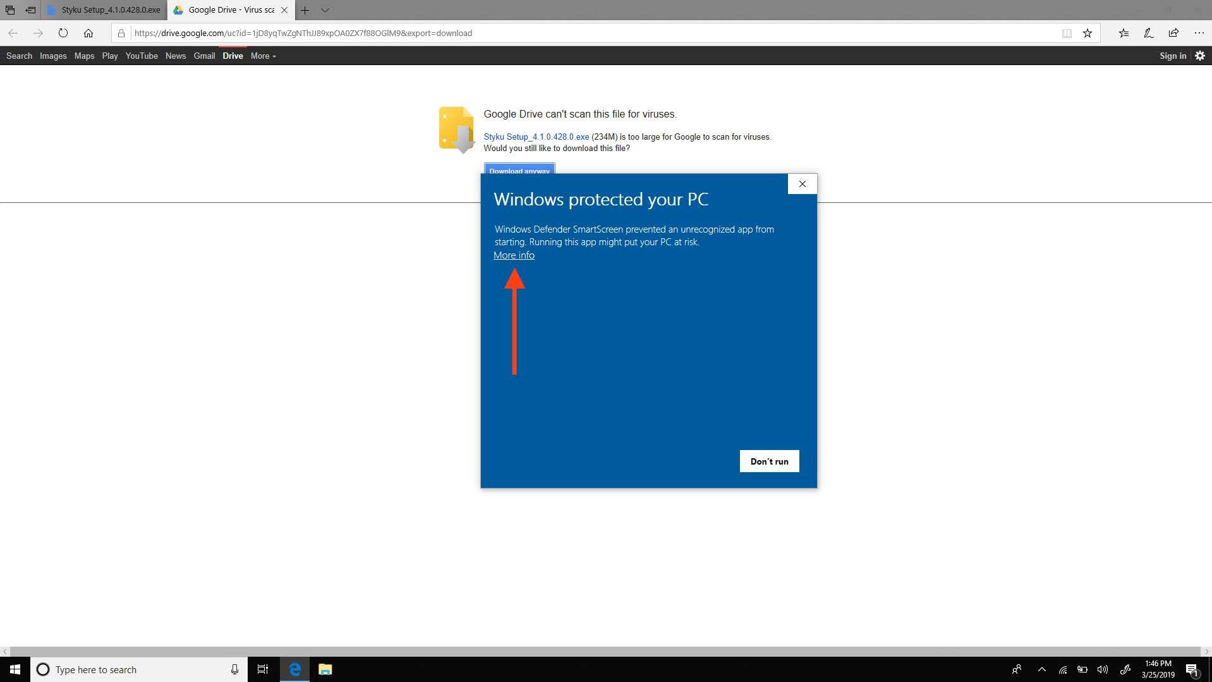Expand the tab preview chevron
Viewport: 1212px width, 682px height.
[325, 10]
